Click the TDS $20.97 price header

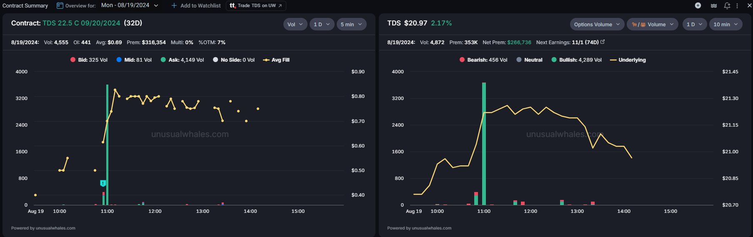(x=407, y=23)
